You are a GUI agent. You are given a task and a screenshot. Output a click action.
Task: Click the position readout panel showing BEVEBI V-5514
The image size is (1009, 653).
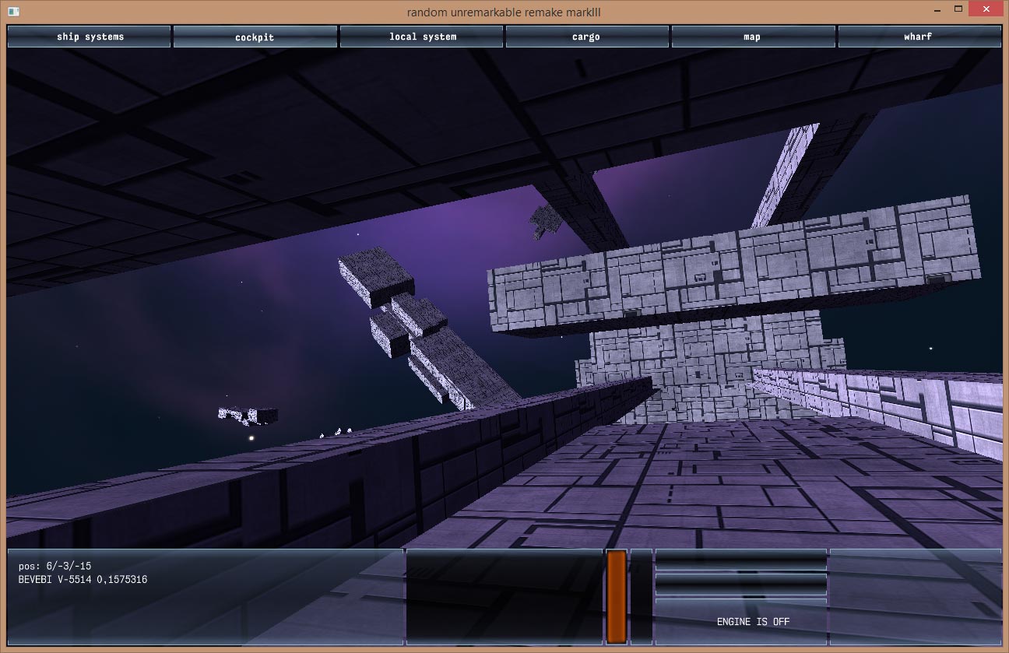click(205, 596)
